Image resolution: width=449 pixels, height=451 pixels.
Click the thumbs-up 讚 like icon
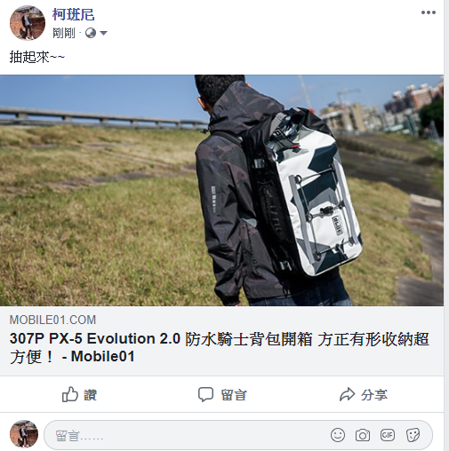point(70,394)
